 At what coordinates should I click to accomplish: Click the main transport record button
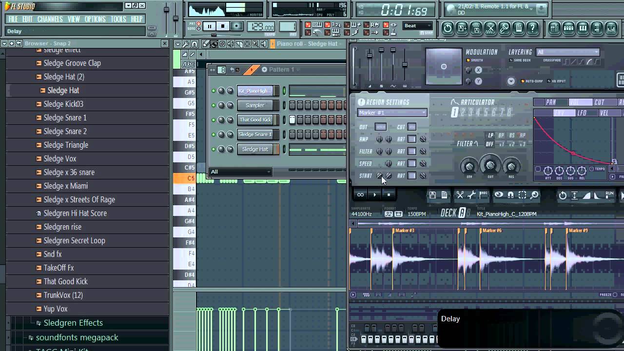coord(236,26)
